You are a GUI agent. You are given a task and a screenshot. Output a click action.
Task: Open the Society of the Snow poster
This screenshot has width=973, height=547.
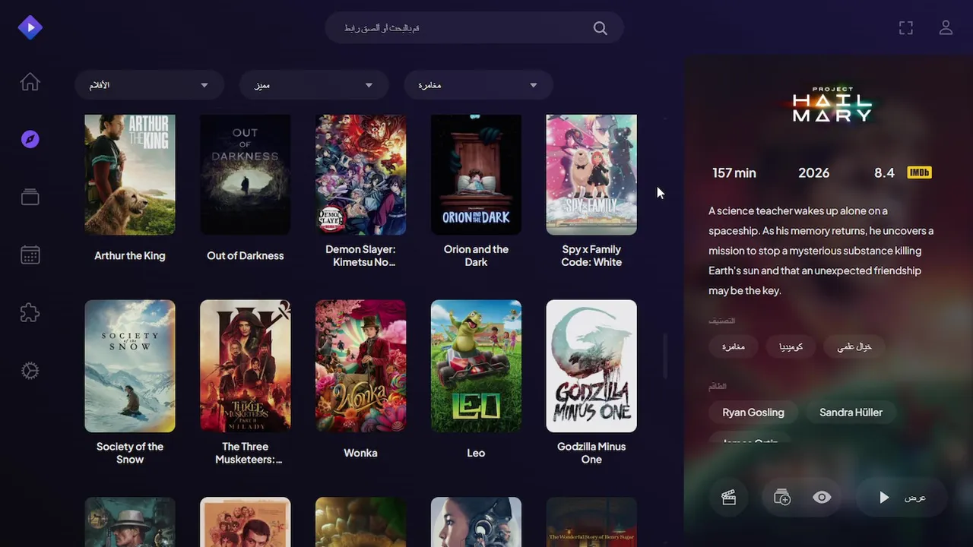(130, 366)
